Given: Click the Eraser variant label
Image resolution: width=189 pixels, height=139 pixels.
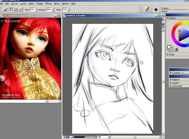Looking at the screenshot, I should point(165,11).
